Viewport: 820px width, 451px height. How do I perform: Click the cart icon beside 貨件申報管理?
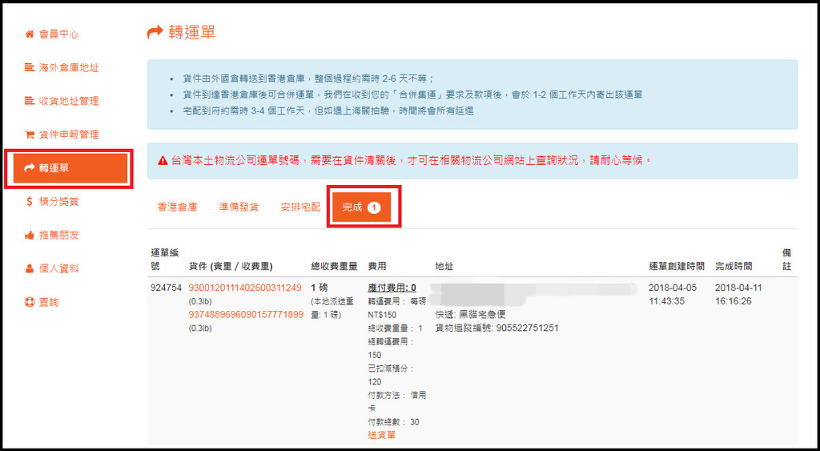tap(30, 135)
